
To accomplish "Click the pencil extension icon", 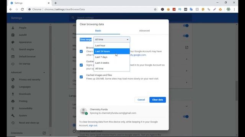I will (214, 9).
